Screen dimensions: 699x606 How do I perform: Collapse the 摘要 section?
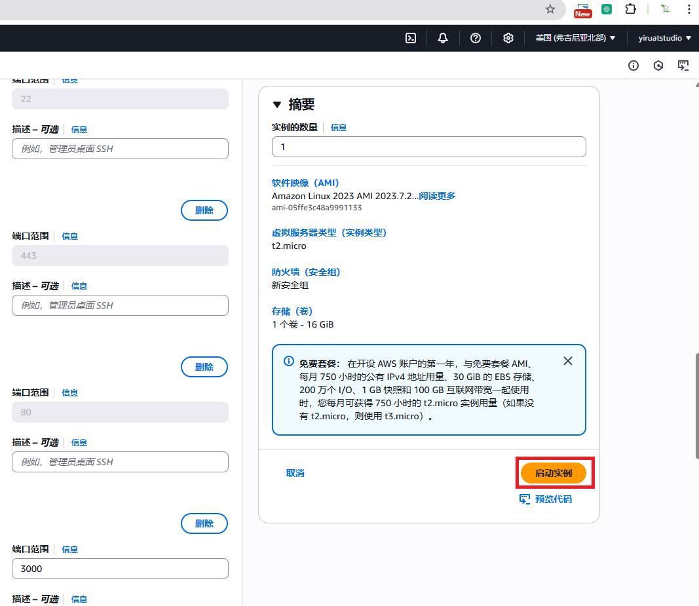pos(277,105)
